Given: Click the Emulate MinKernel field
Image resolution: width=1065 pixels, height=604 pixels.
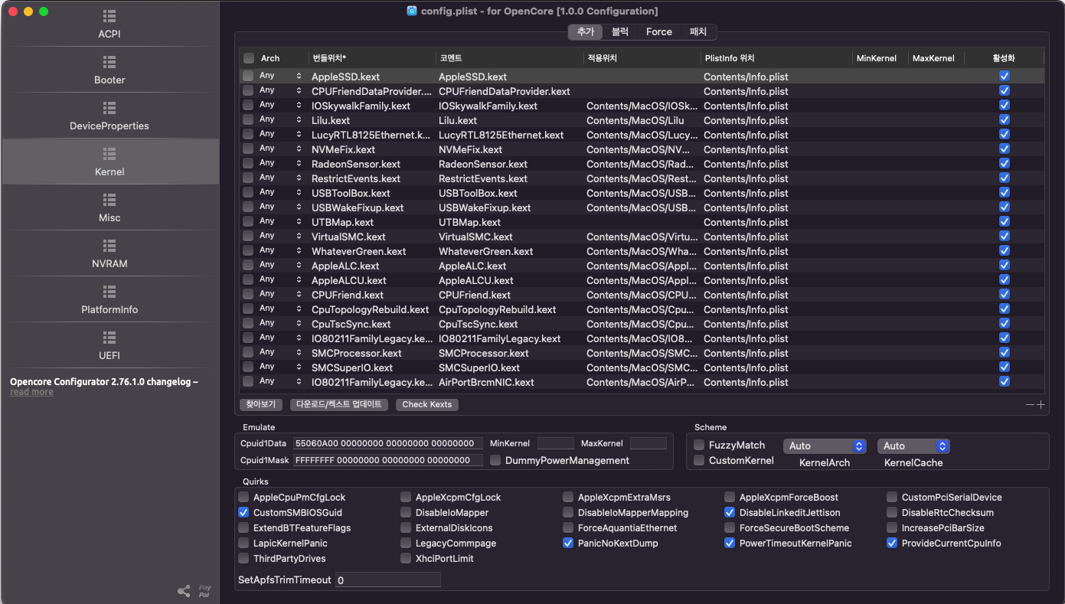Looking at the screenshot, I should 555,443.
